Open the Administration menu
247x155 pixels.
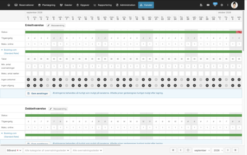point(125,5)
